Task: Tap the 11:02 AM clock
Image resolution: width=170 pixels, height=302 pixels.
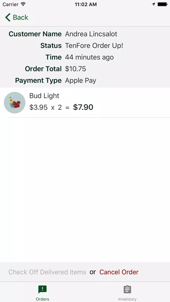Action: click(x=86, y=5)
